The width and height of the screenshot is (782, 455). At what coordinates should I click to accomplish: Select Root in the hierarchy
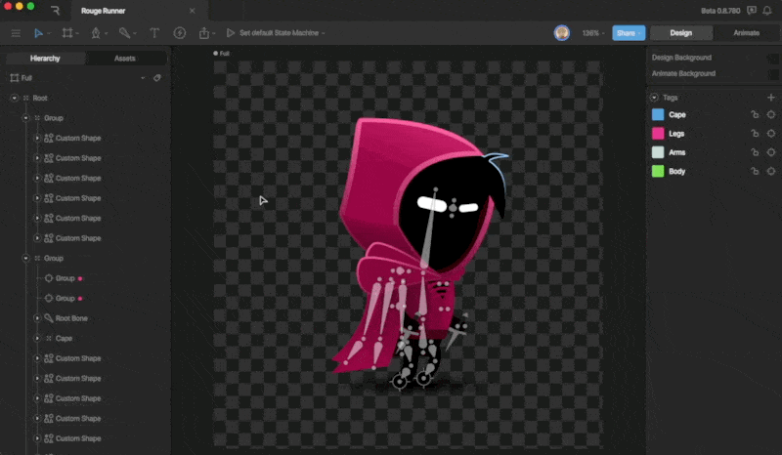click(x=40, y=99)
